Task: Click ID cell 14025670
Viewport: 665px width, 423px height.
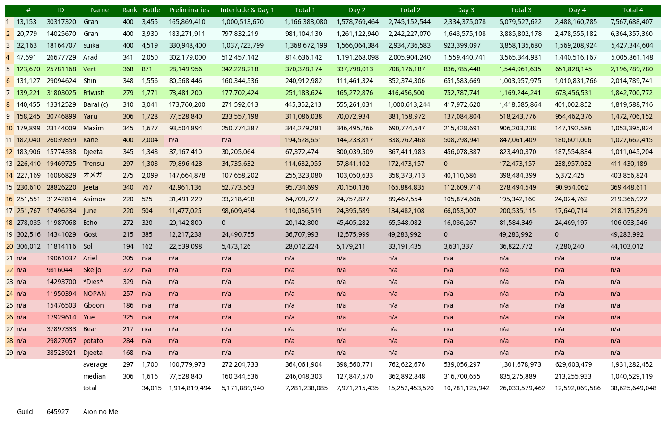Action: [x=61, y=34]
